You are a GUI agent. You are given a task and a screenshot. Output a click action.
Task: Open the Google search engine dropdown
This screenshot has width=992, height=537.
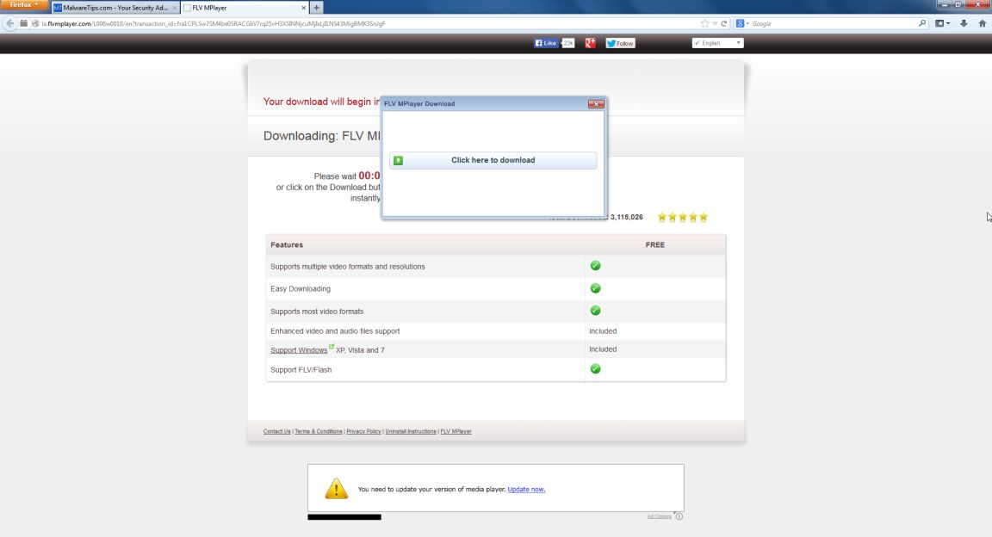[x=741, y=23]
